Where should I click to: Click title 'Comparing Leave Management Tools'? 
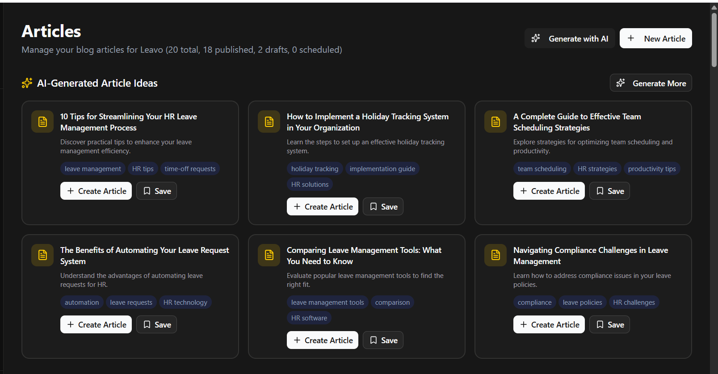(364, 255)
